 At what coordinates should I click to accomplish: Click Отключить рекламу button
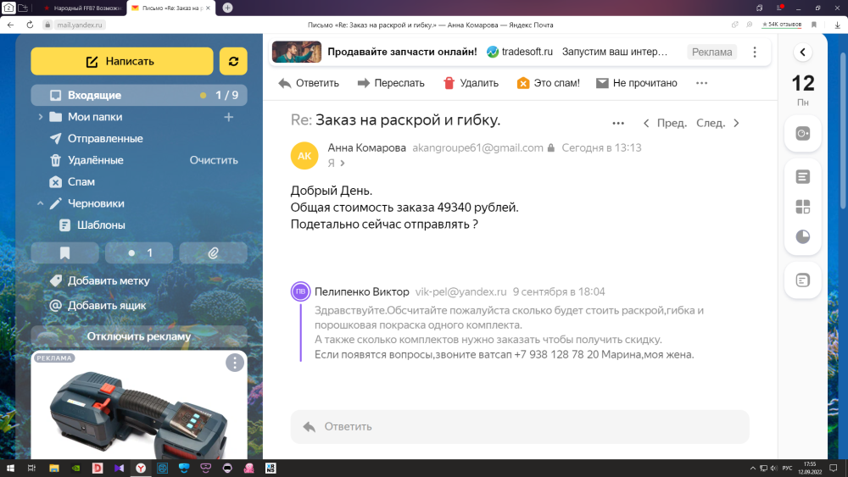(x=139, y=336)
